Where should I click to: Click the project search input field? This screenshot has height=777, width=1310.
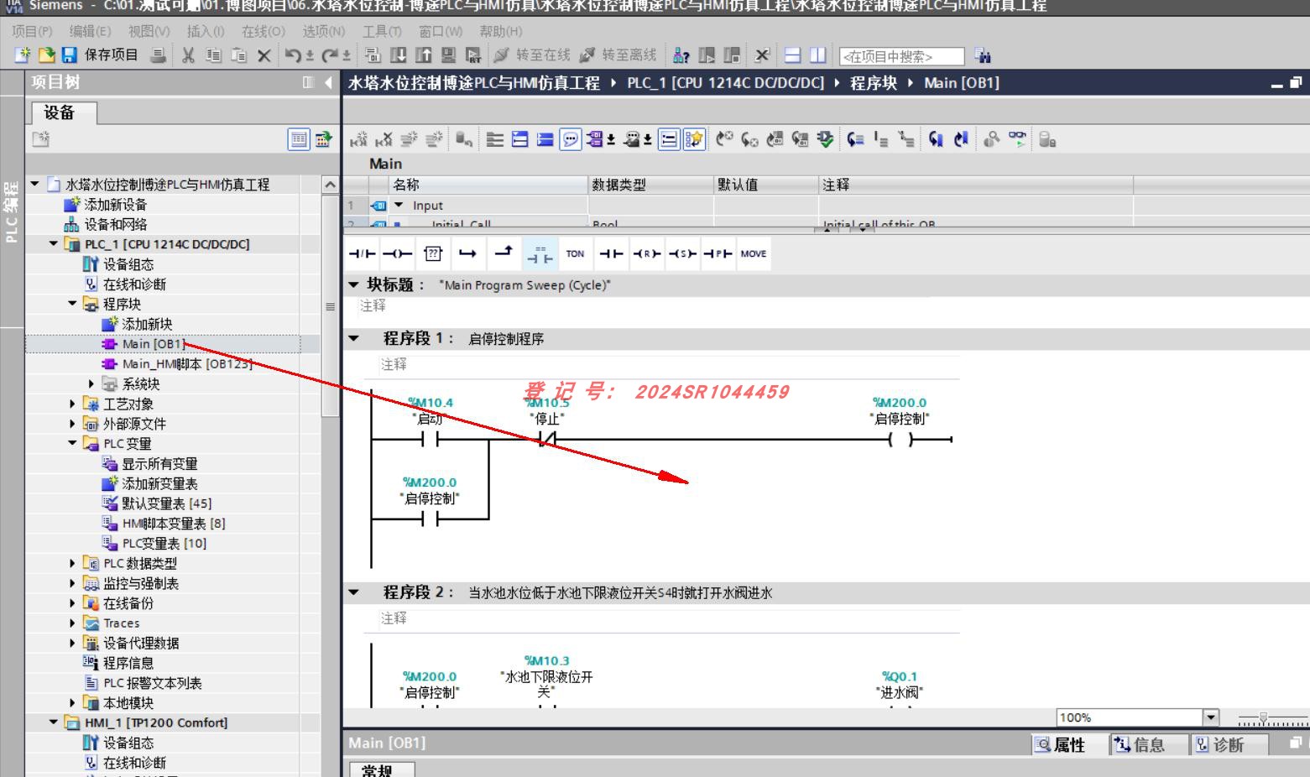pos(901,56)
